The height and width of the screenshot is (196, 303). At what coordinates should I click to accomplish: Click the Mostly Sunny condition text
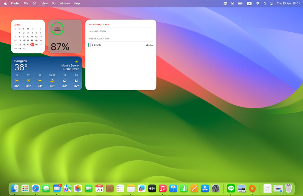pos(70,65)
